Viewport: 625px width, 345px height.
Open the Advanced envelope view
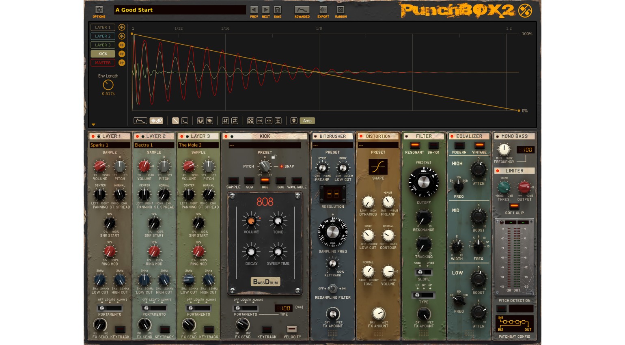click(302, 10)
